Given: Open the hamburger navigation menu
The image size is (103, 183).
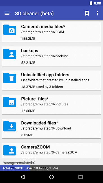Looking at the screenshot, I should coord(7,13).
